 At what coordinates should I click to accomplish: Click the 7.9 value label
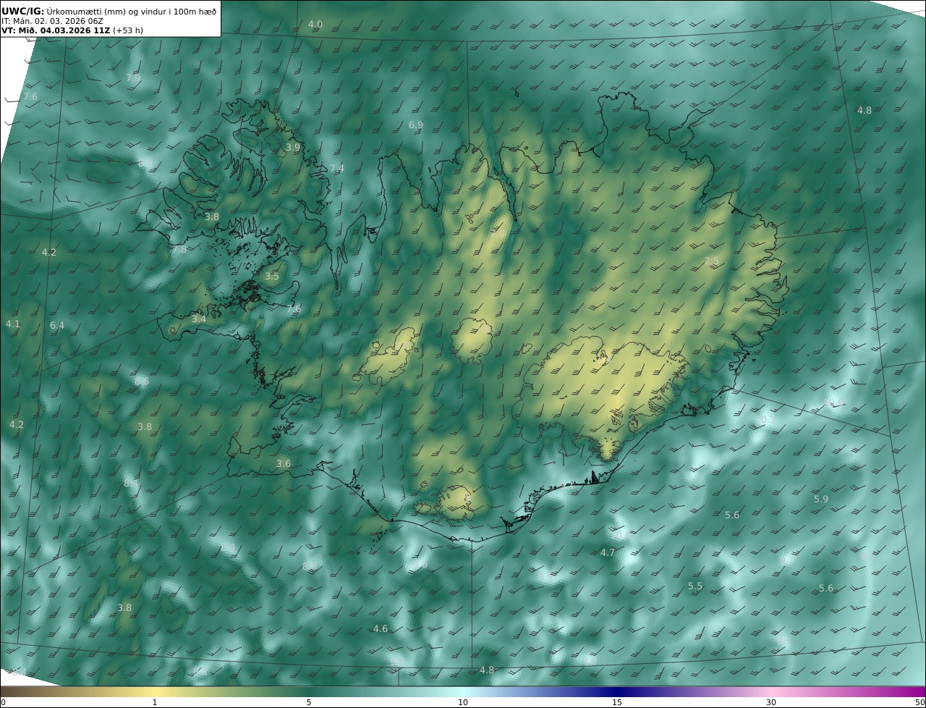pyautogui.click(x=133, y=77)
